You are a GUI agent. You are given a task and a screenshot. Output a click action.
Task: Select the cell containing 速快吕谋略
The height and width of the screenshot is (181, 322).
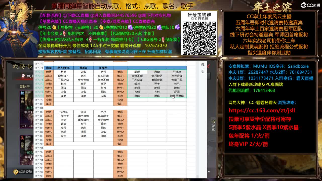tap(177, 96)
